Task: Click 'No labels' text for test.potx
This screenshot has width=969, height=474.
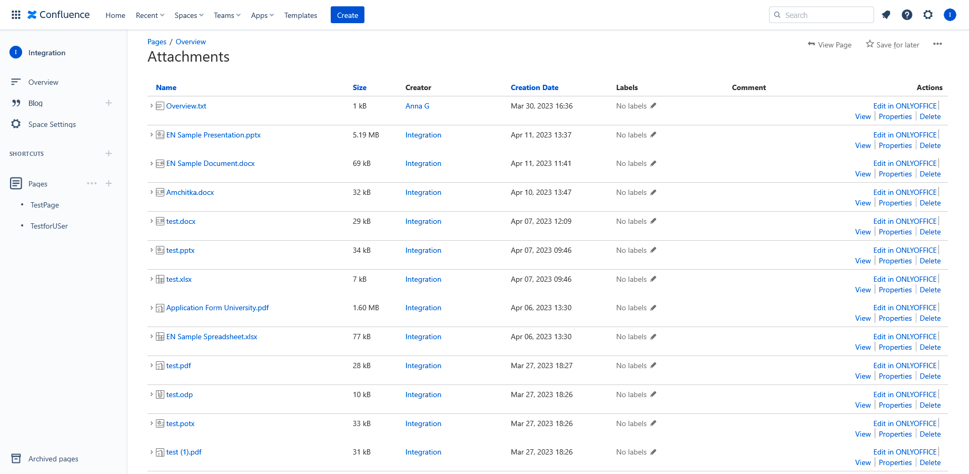Action: click(x=631, y=423)
